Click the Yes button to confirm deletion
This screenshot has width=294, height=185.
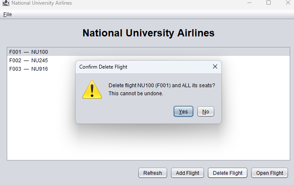(x=183, y=111)
